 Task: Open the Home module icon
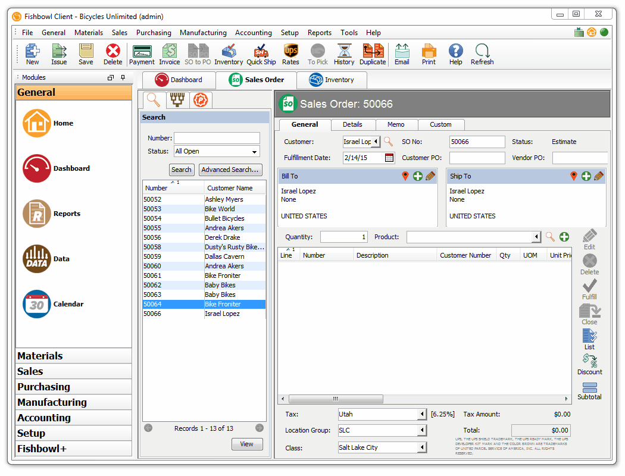coord(37,123)
